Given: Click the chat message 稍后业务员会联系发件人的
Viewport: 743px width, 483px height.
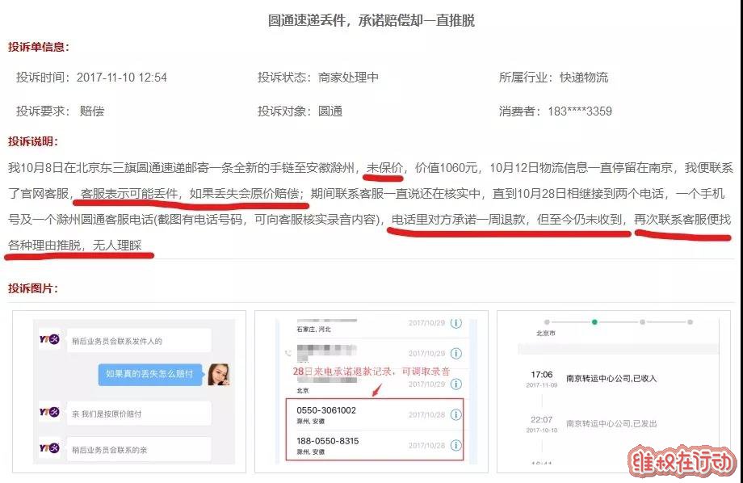Looking at the screenshot, I should pyautogui.click(x=139, y=341).
